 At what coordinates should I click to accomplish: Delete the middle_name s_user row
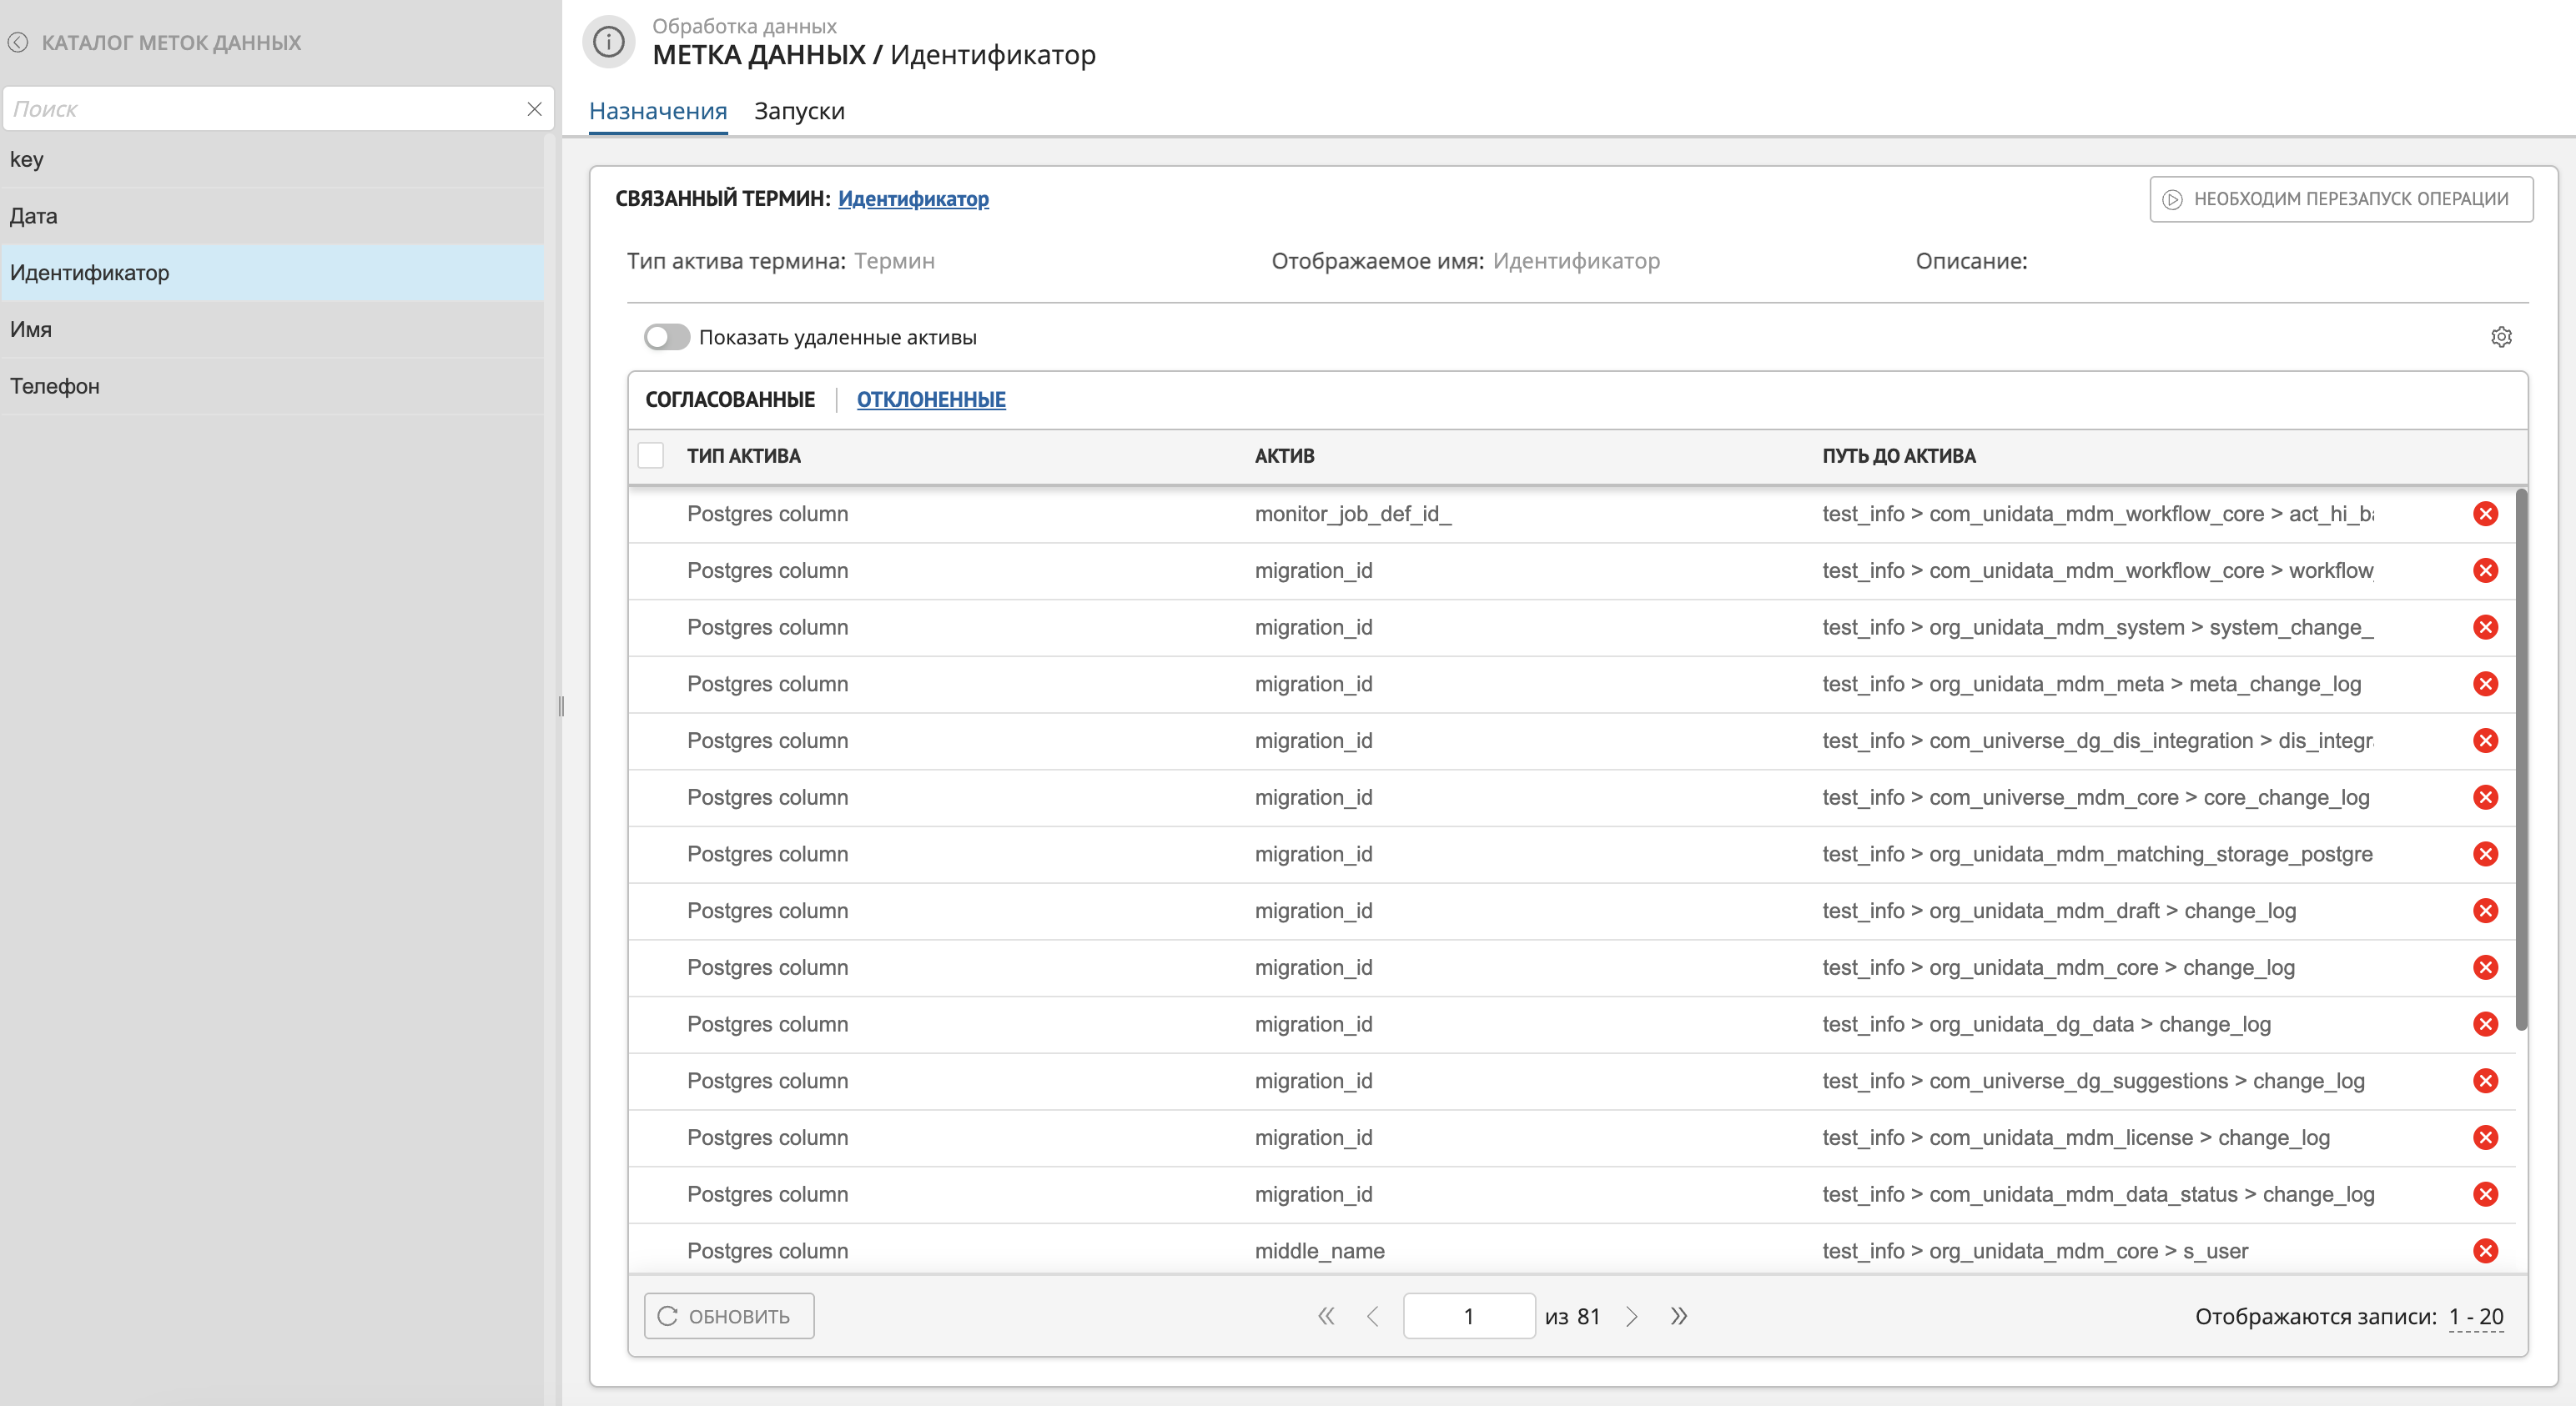2485,1251
